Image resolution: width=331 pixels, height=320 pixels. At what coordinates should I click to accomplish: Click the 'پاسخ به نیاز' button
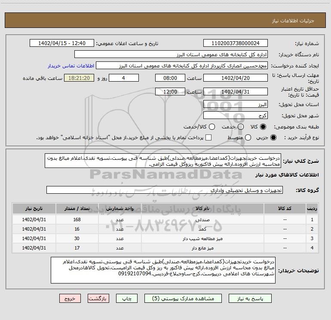tap(250, 299)
